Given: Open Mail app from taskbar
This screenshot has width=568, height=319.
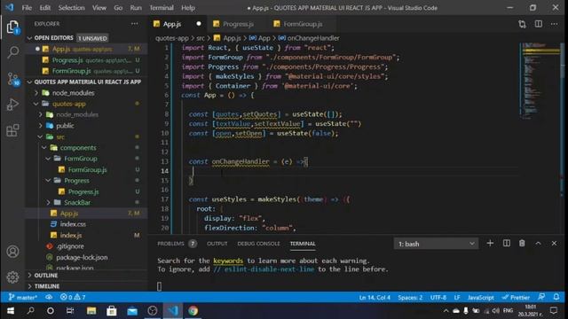Looking at the screenshot, I should pos(132,311).
